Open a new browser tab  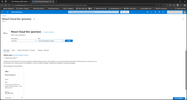coord(57,2)
